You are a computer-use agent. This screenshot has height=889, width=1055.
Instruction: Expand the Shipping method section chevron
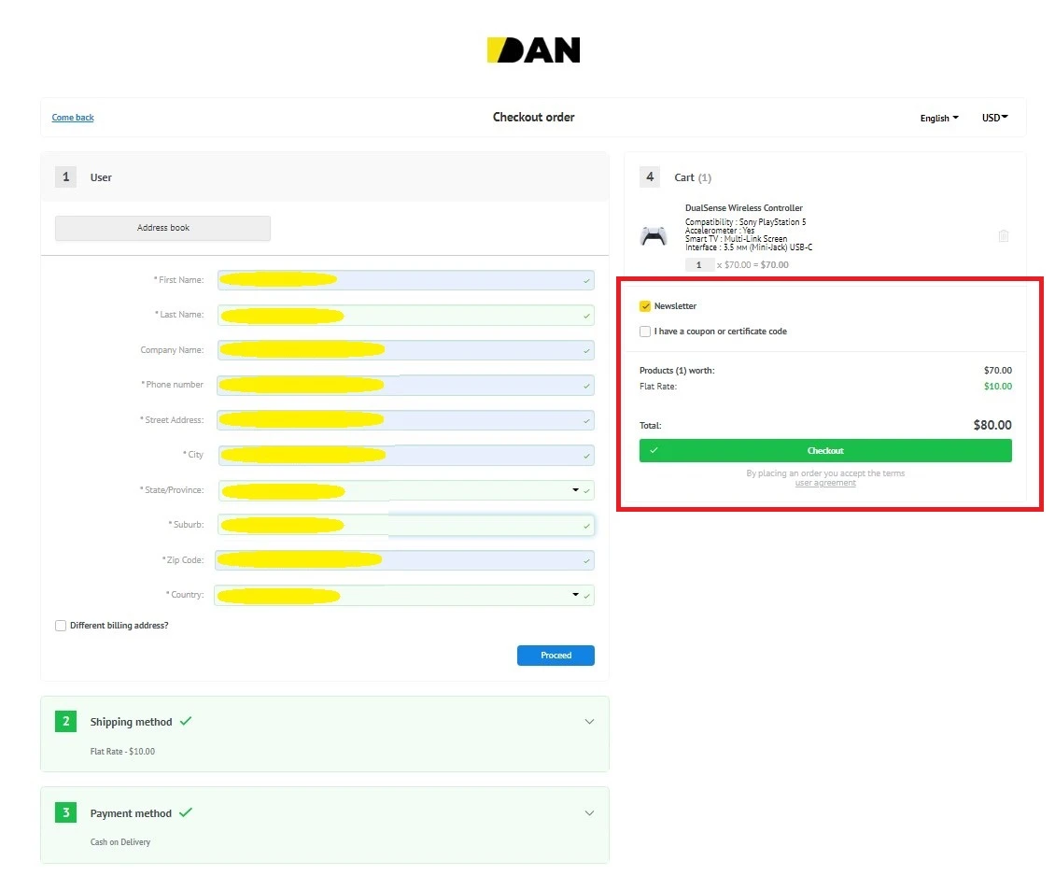tap(589, 722)
